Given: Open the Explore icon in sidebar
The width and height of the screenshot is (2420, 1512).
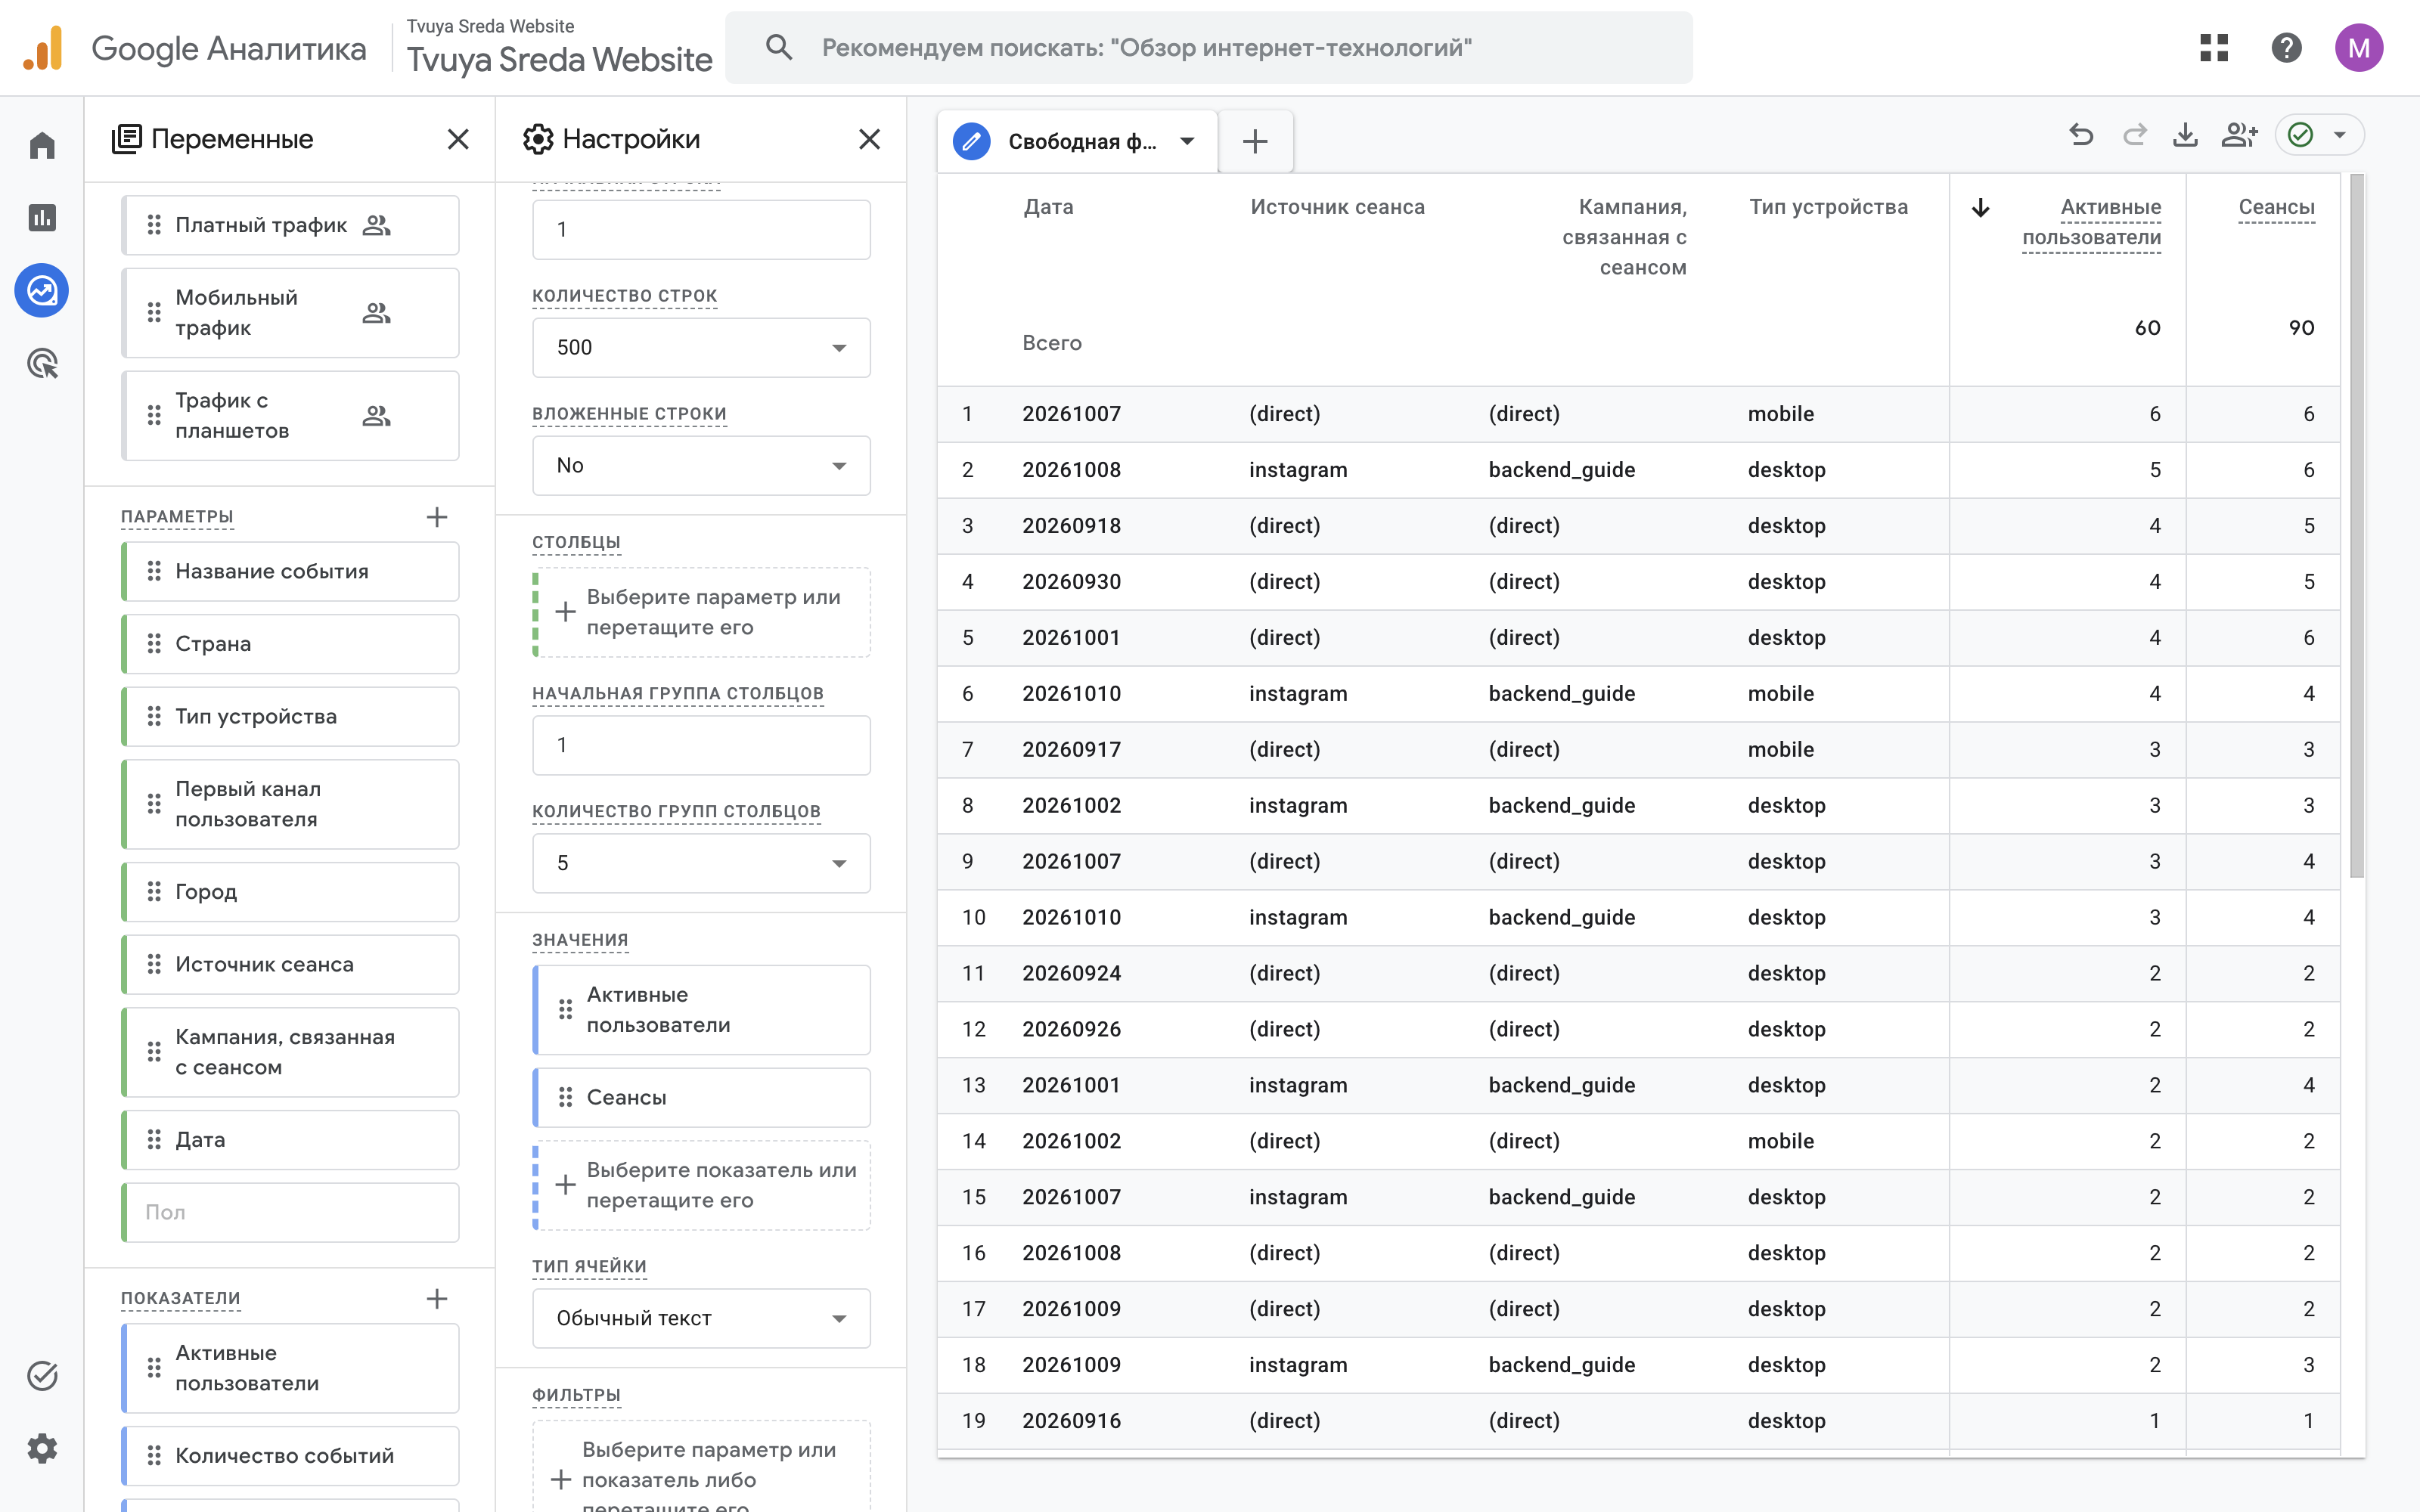Looking at the screenshot, I should coord(42,291).
